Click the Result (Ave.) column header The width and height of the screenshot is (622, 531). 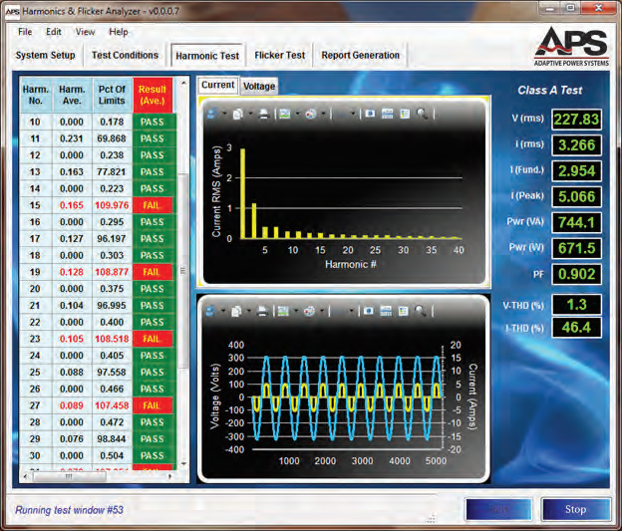pyautogui.click(x=153, y=96)
